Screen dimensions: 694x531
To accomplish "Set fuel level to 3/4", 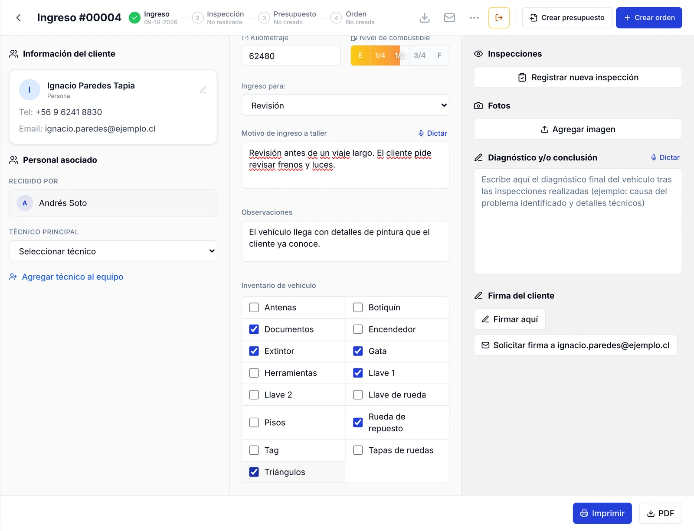I will 419,55.
